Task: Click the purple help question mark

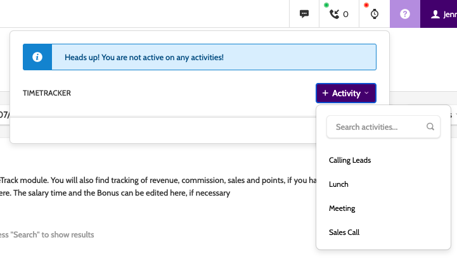Action: (405, 13)
